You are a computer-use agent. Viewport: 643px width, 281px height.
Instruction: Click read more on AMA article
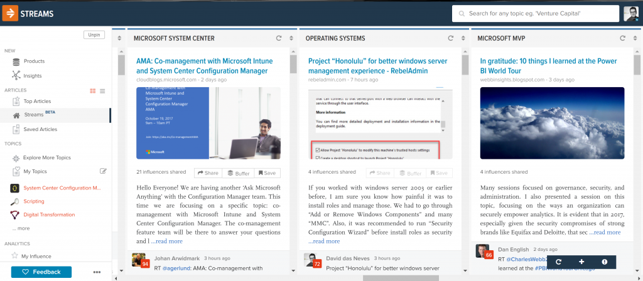click(167, 241)
